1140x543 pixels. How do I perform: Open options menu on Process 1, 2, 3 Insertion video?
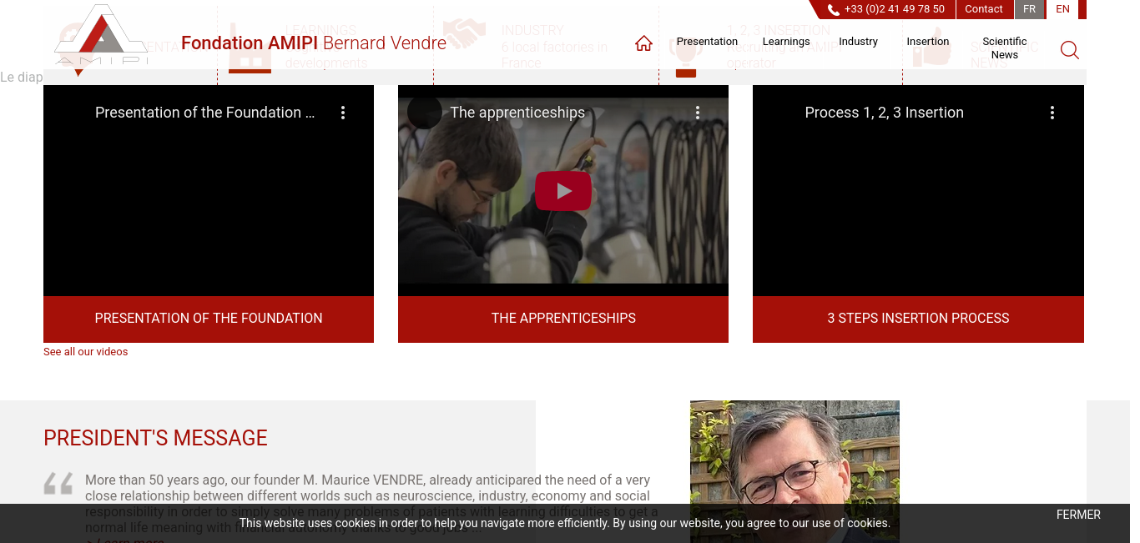coord(1052,113)
